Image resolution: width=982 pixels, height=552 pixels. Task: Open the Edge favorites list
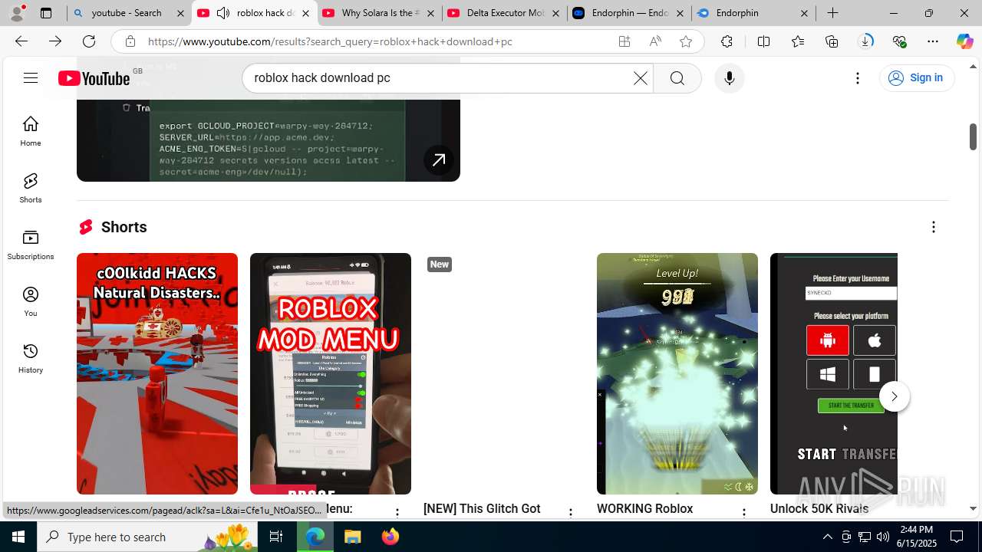tap(798, 41)
